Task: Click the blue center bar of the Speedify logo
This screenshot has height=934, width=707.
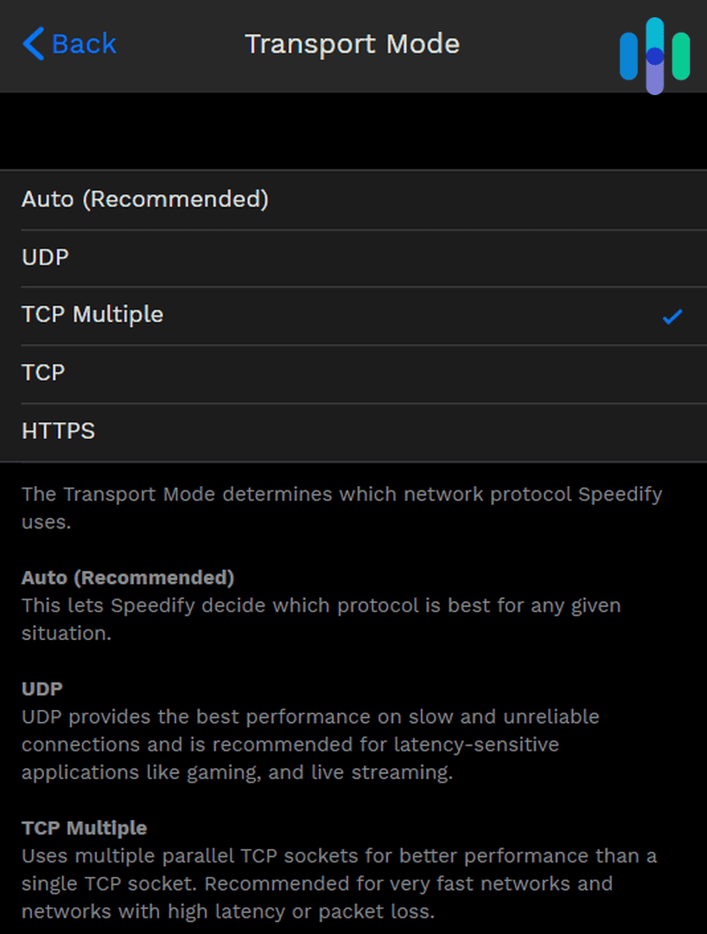Action: coord(654,54)
